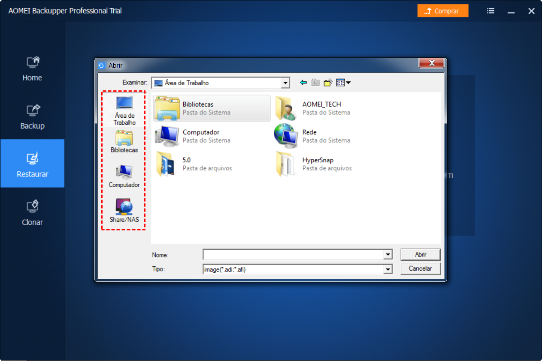Click the Cancelar button
Image resolution: width=542 pixels, height=361 pixels.
pos(421,269)
